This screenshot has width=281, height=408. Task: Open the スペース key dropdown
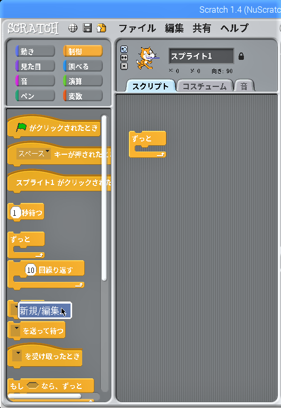[x=33, y=154]
